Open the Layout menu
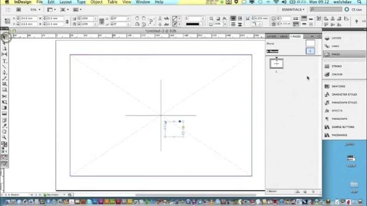 [x=65, y=2]
